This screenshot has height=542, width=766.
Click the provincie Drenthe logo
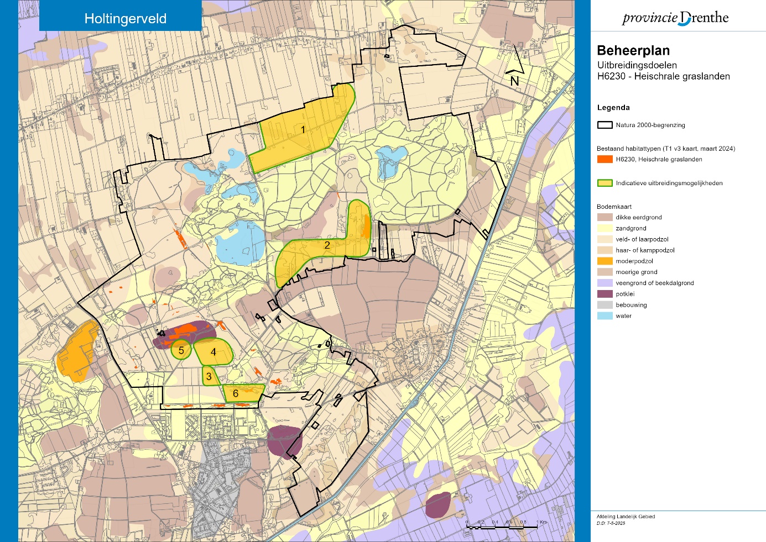click(x=675, y=18)
